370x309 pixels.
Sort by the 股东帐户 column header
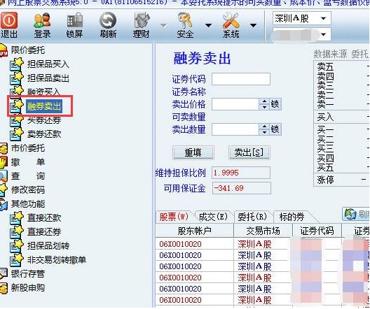pos(194,231)
